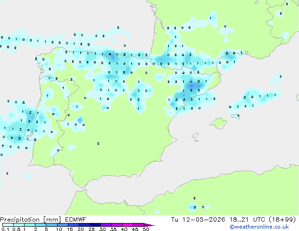This screenshot has width=299, height=231.
Task: Click the 2 to 5 mm legend swatch
Action: pyautogui.click(x=41, y=225)
